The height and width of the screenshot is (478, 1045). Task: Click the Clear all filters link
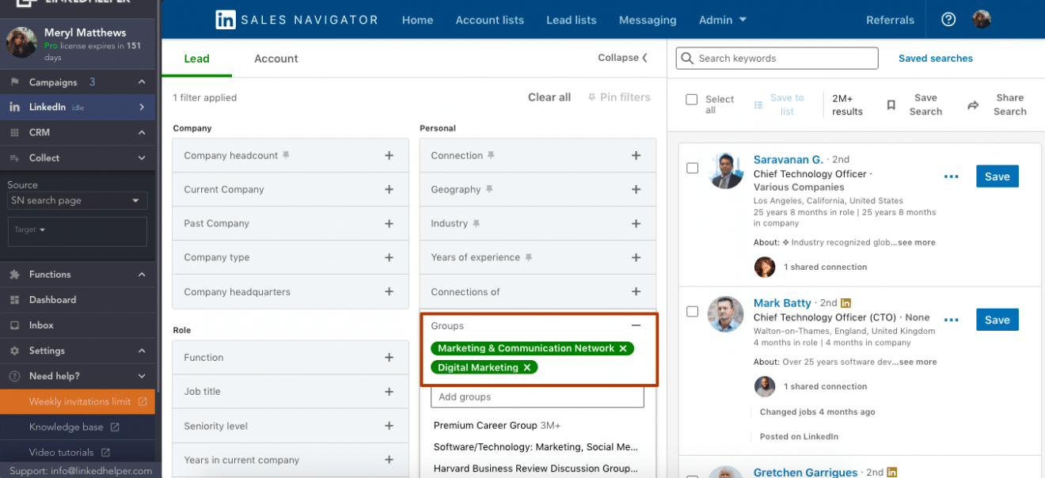pos(549,97)
